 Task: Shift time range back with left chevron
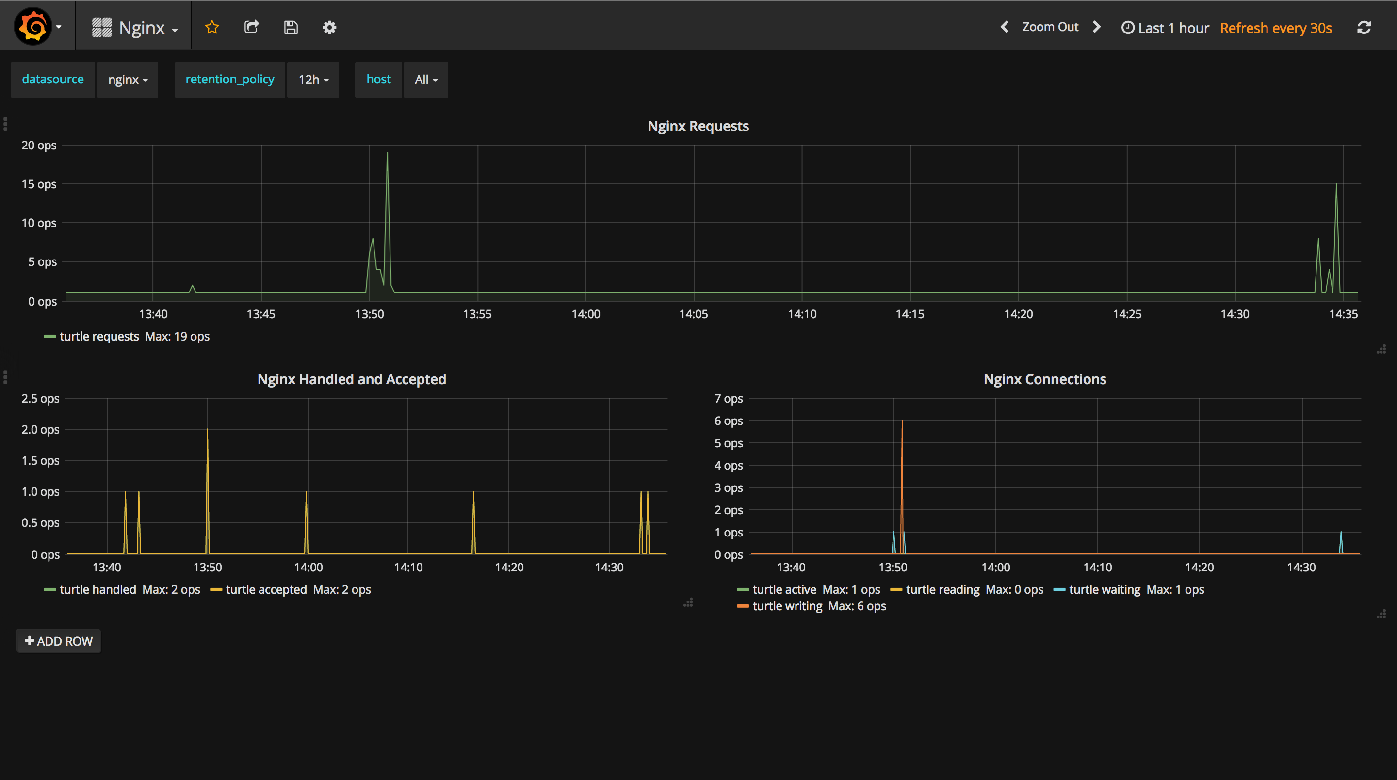click(1005, 27)
